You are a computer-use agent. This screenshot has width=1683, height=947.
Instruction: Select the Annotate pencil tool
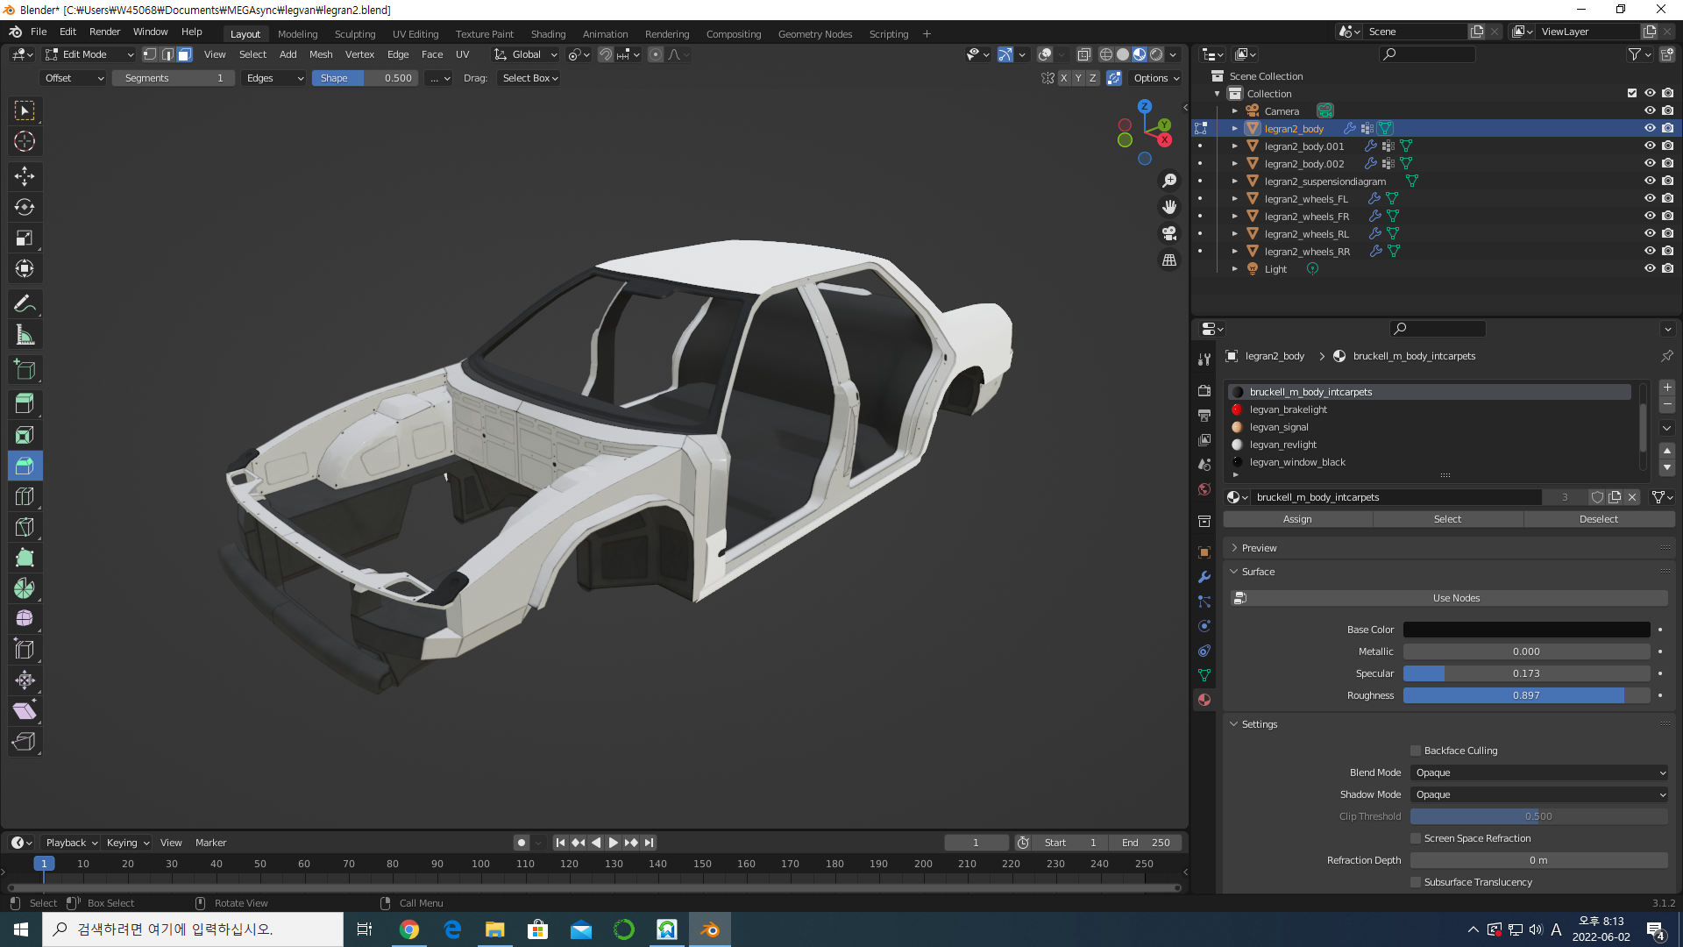click(25, 304)
